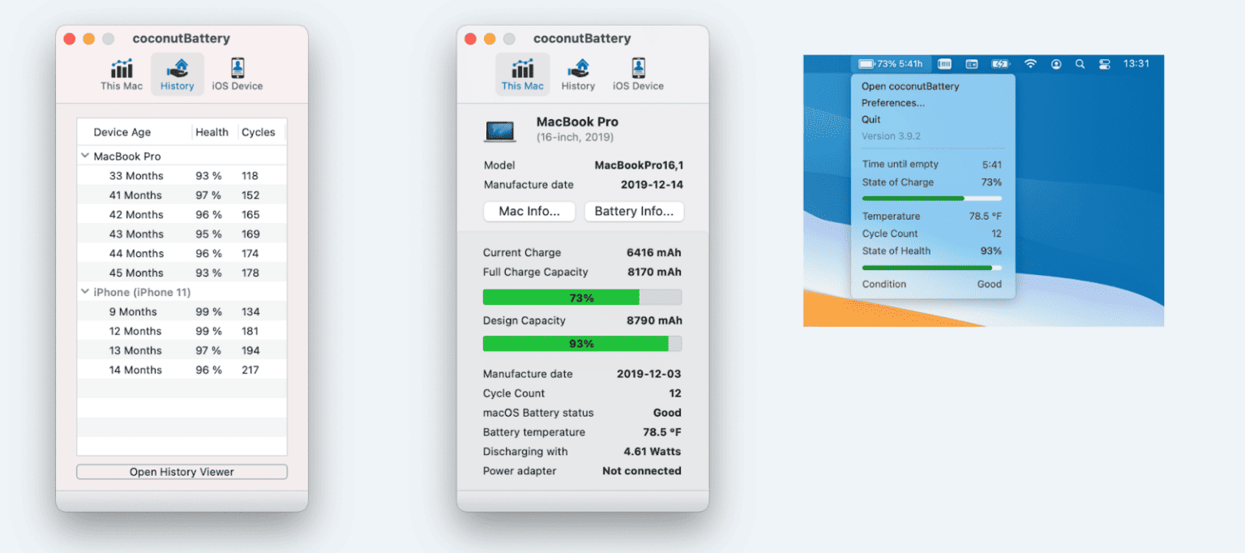Select the 41 Months history row
This screenshot has height=553, width=1245.
182,195
